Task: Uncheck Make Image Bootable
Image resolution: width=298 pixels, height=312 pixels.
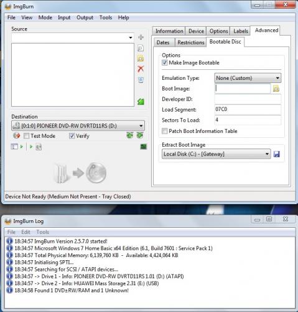Action: (165, 62)
